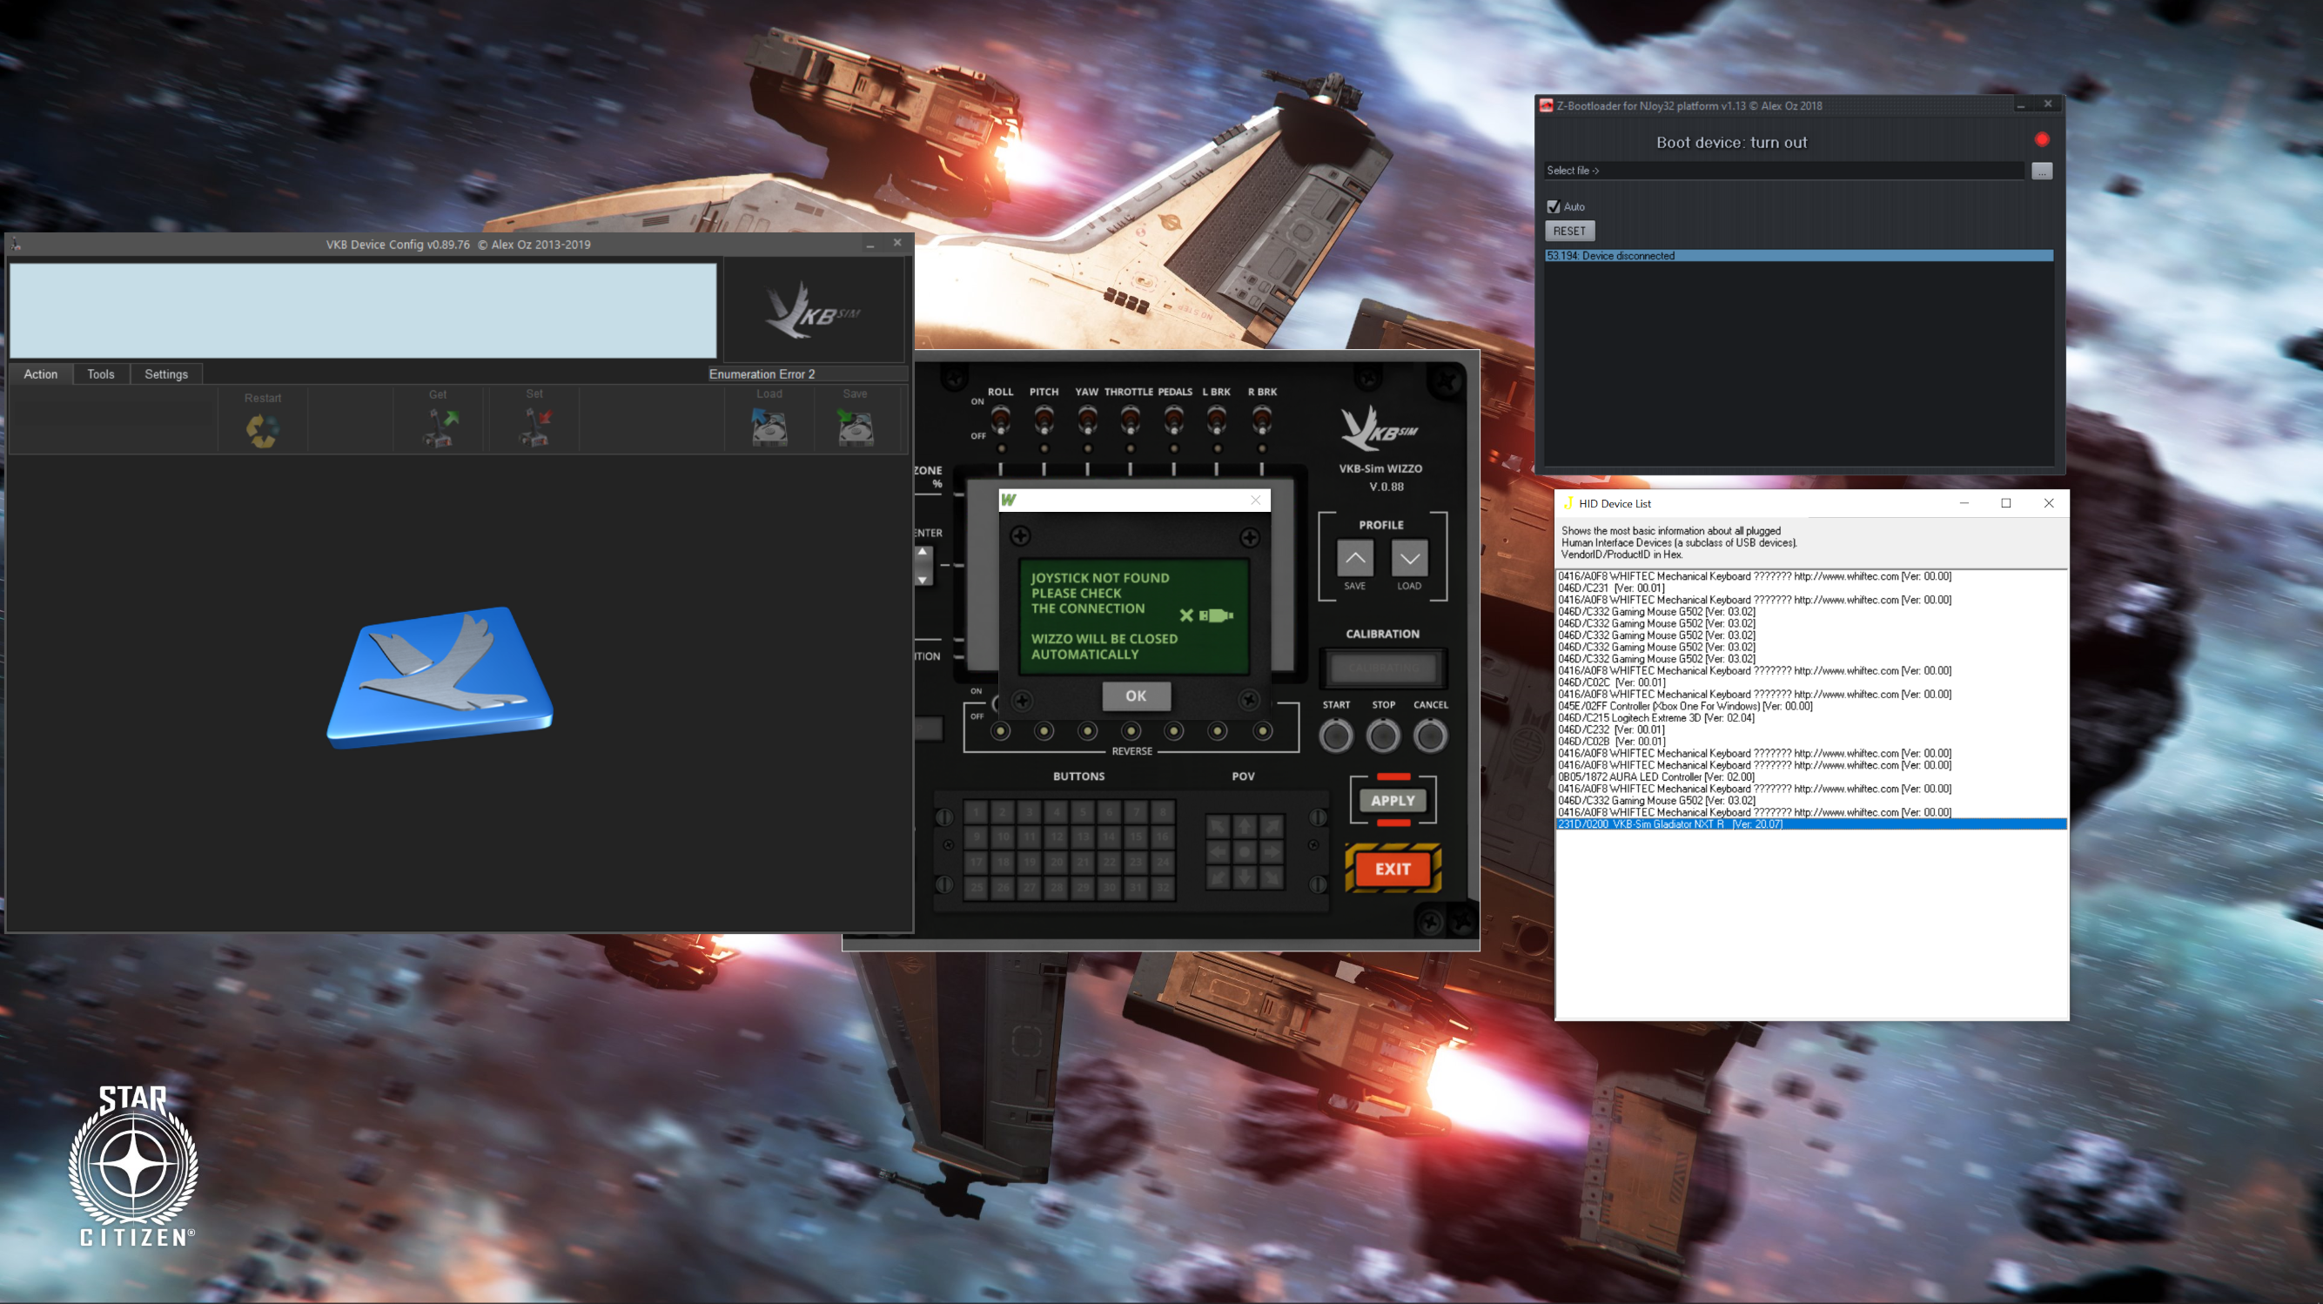Click OK in the joystick not found dialog
This screenshot has height=1304, width=2323.
[x=1135, y=696]
